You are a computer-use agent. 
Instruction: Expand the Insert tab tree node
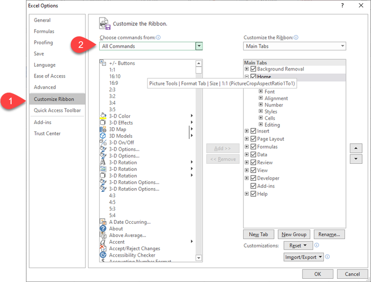point(246,131)
